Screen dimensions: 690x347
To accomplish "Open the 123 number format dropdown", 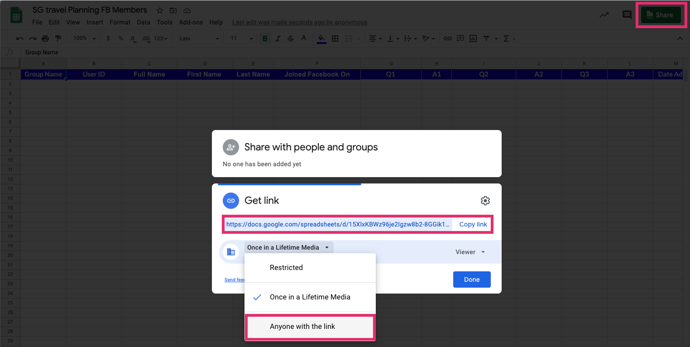I will 161,39.
